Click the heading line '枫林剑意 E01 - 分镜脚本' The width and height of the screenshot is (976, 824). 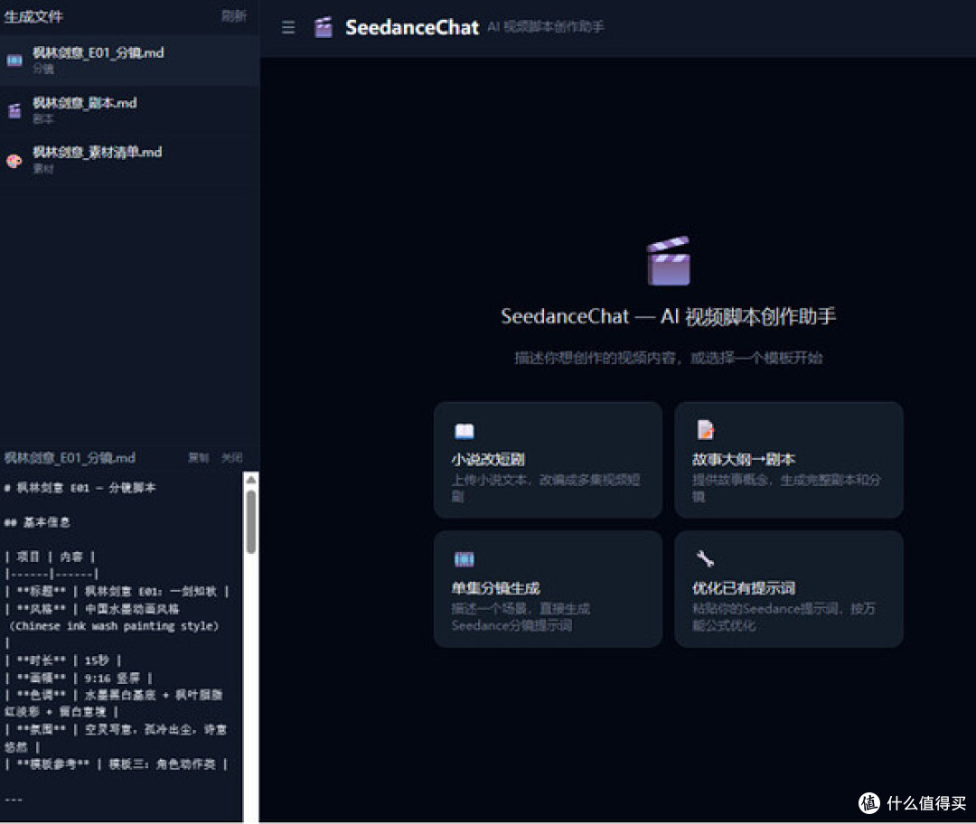tap(80, 487)
